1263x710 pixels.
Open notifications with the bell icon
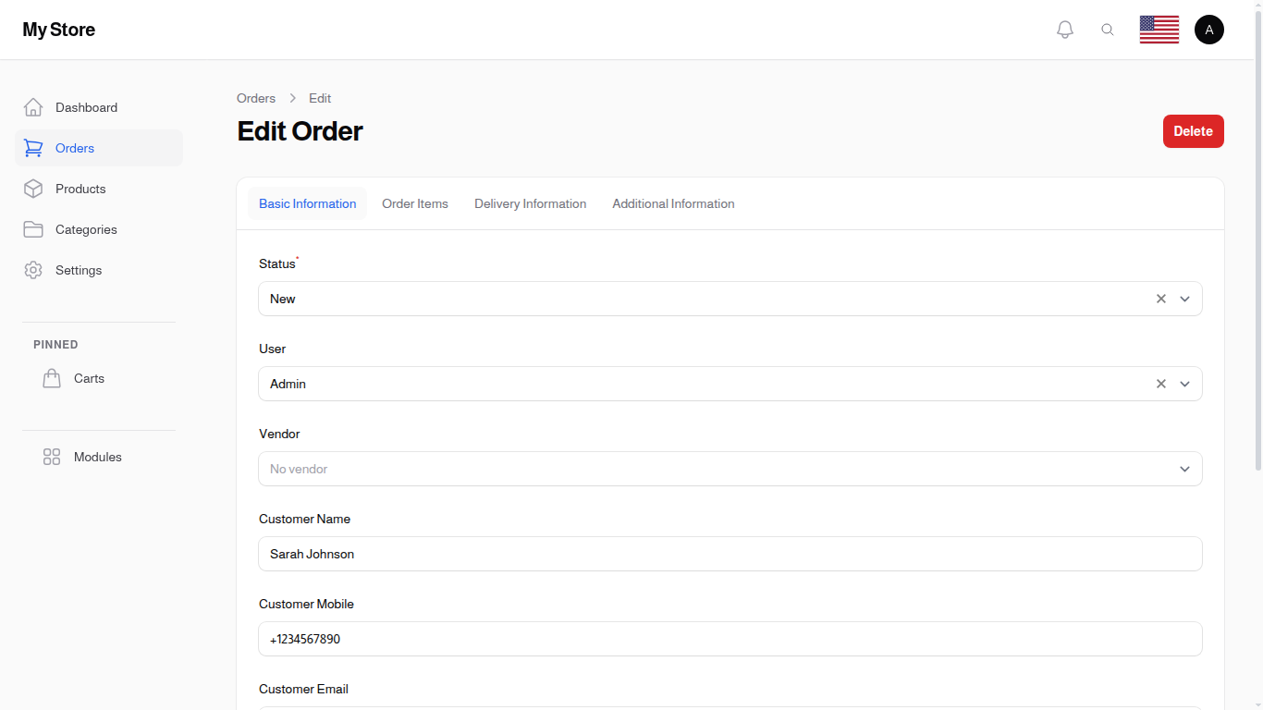[1064, 29]
